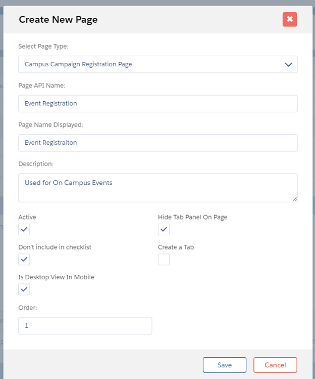Click the Create New Page dialog title
Viewport: 315px width, 379px height.
point(58,20)
